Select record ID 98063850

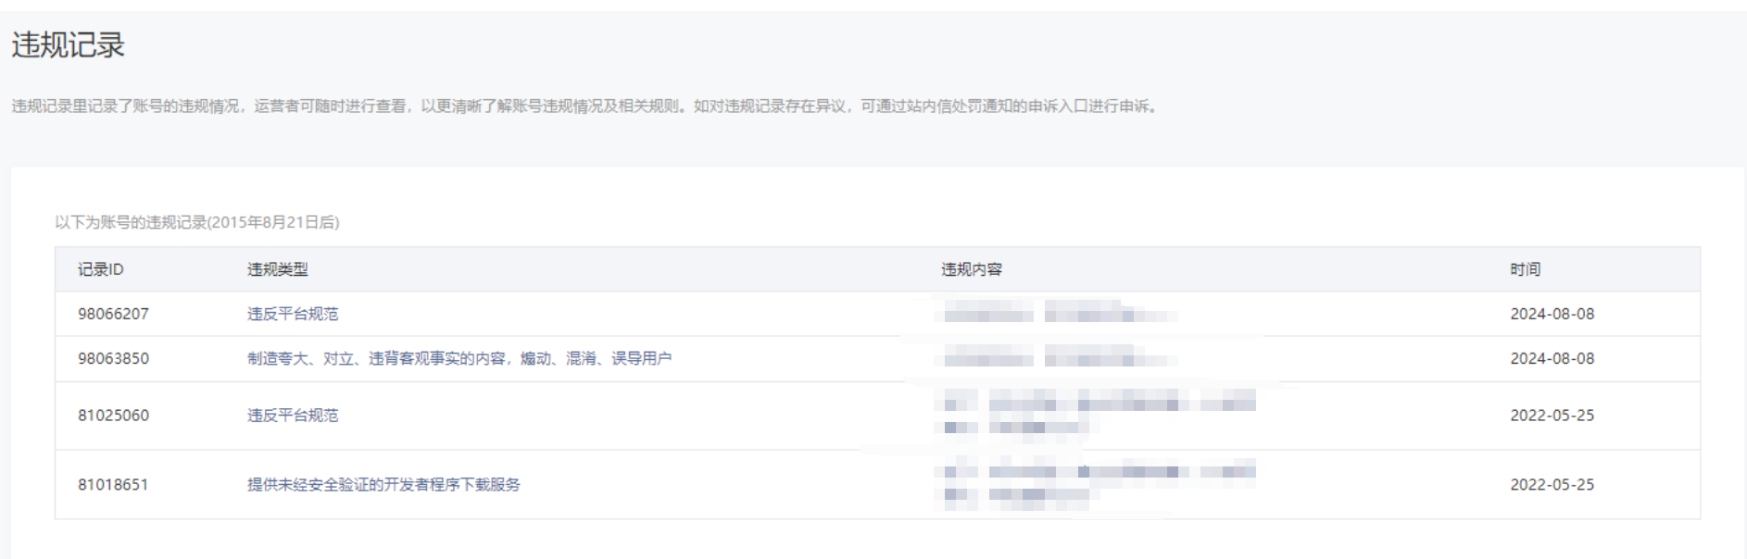click(x=113, y=358)
